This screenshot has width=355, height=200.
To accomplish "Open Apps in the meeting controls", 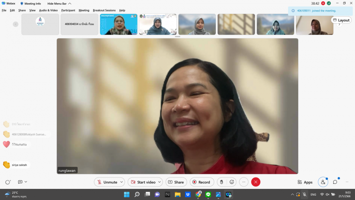I will point(305,182).
